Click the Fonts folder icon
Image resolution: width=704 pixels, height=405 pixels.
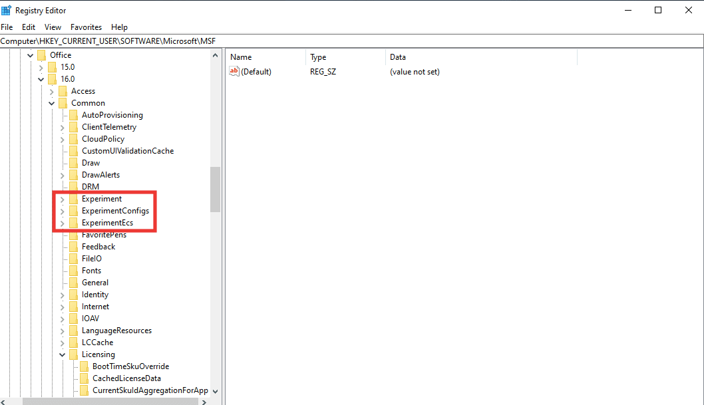point(74,271)
